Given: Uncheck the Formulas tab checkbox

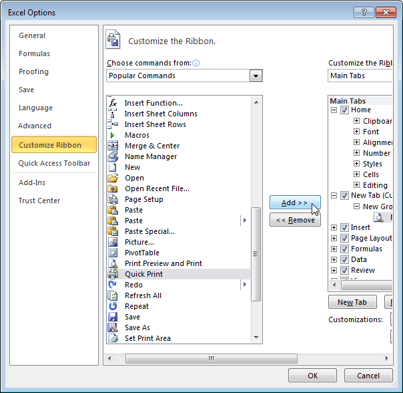Looking at the screenshot, I should coord(344,249).
